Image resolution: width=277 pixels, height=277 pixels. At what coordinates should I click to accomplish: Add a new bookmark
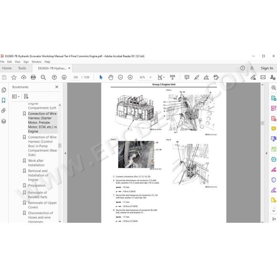click(x=26, y=96)
